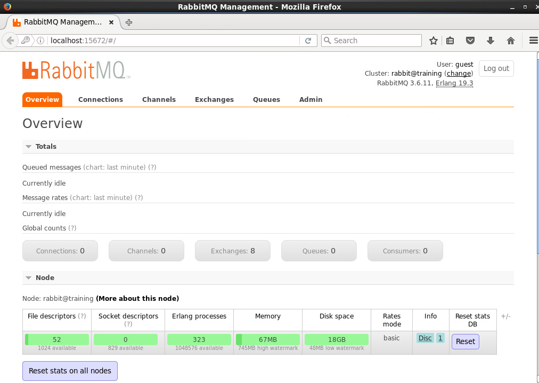Click the Exchanges: 8 count box
This screenshot has width=539, height=383.
click(233, 251)
